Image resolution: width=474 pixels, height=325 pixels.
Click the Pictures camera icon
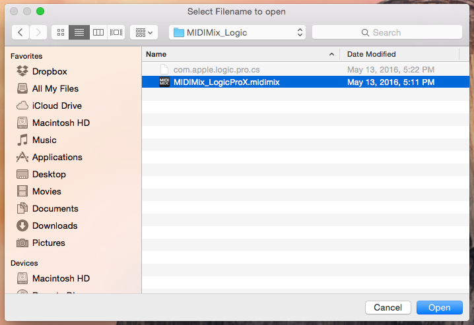[22, 243]
